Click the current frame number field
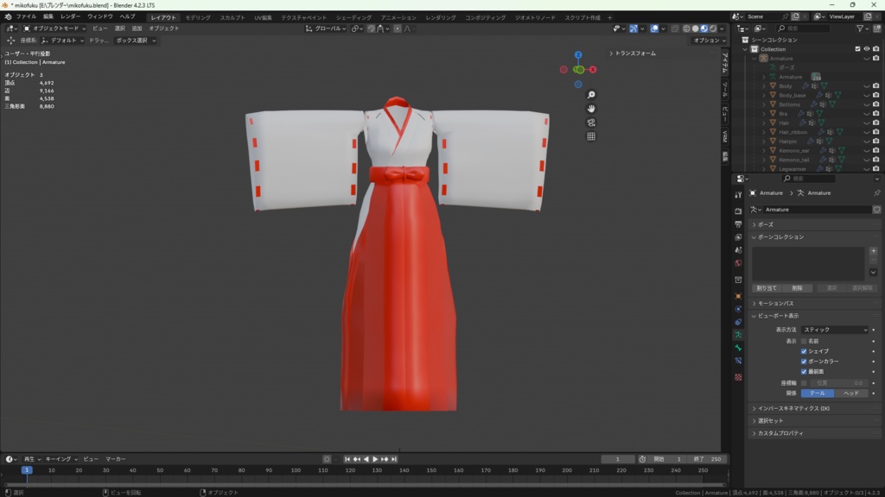The image size is (885, 497). [x=618, y=459]
